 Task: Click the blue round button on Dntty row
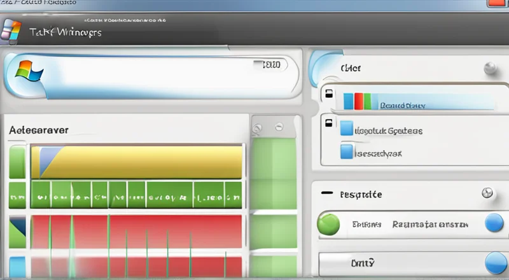click(x=494, y=262)
